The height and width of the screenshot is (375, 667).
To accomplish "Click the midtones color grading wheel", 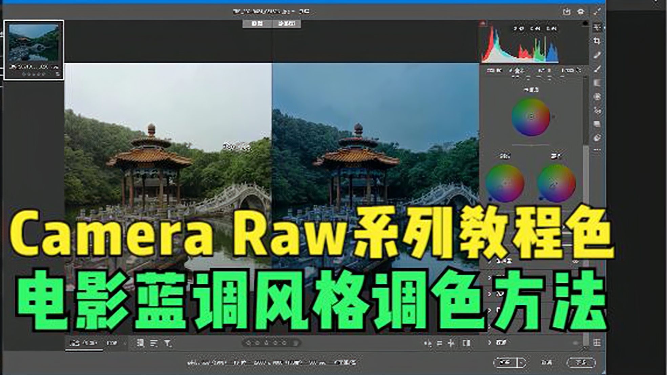I will pos(530,117).
